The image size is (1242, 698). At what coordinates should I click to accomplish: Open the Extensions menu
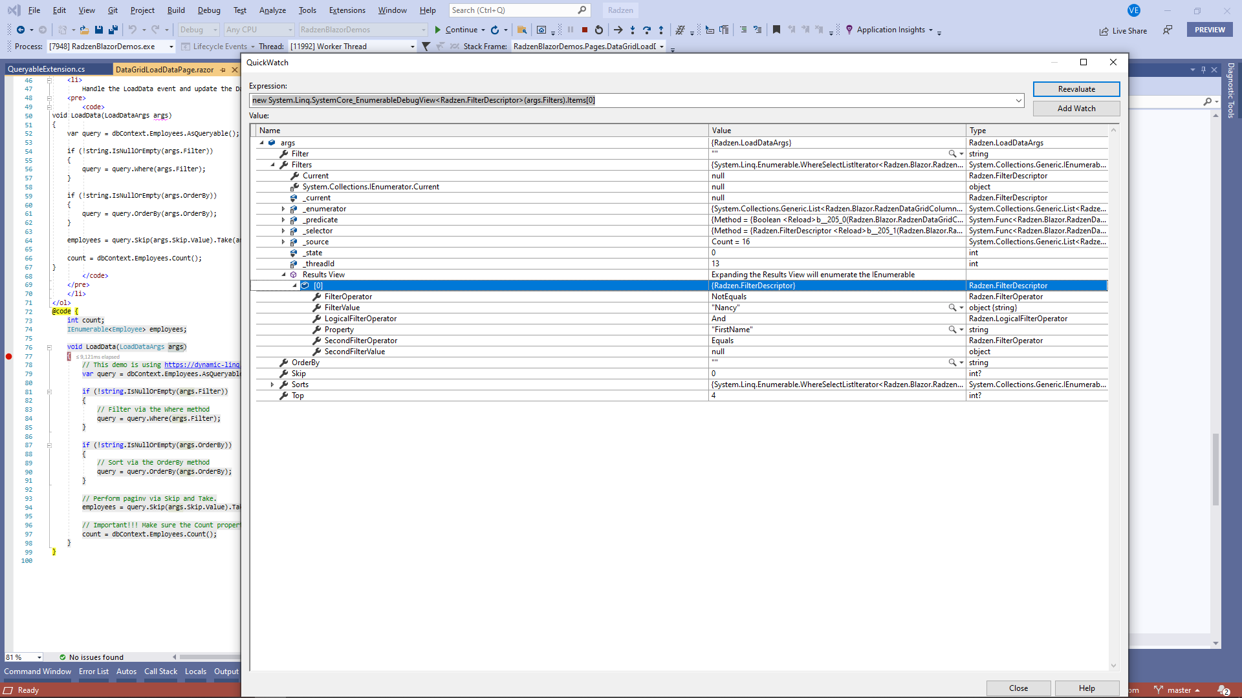[347, 10]
